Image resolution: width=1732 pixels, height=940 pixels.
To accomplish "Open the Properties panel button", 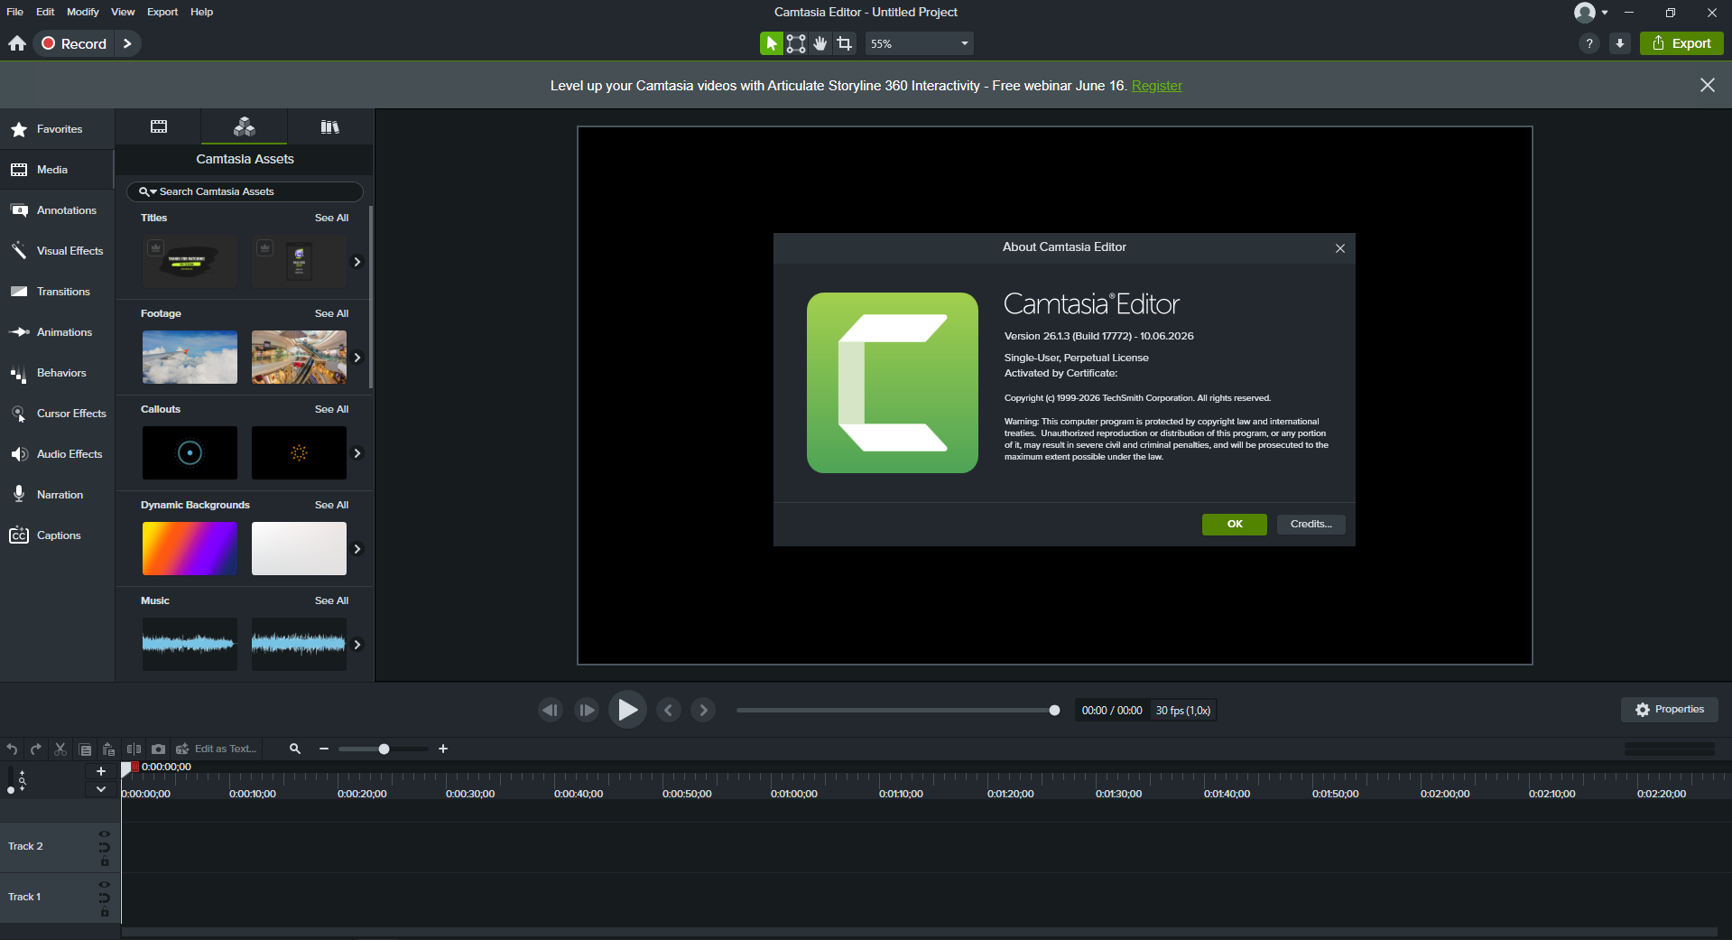I will pyautogui.click(x=1670, y=710).
